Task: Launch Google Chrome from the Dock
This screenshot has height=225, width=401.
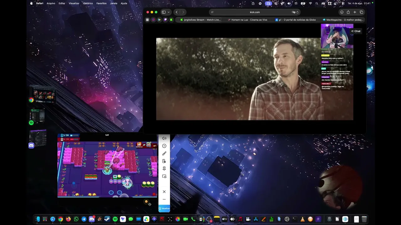Action: (x=60, y=219)
